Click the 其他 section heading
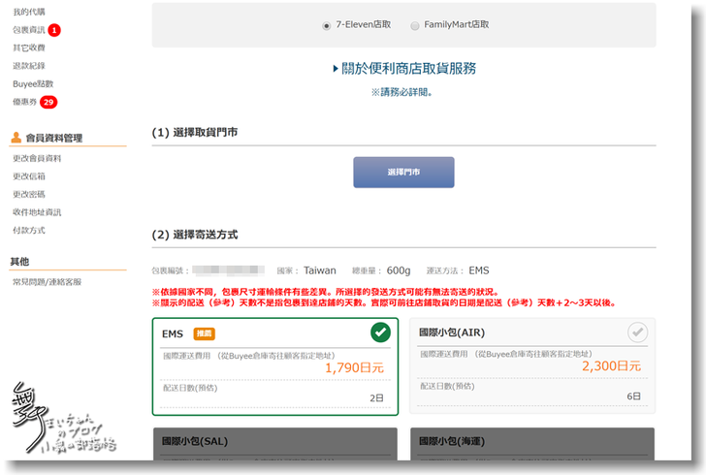This screenshot has height=475, width=706. pos(19,262)
